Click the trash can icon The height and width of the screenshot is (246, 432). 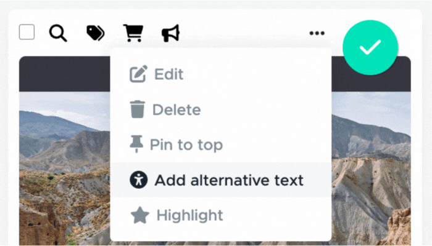pos(137,109)
